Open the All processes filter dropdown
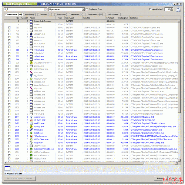185x185 pixels. click(x=83, y=9)
